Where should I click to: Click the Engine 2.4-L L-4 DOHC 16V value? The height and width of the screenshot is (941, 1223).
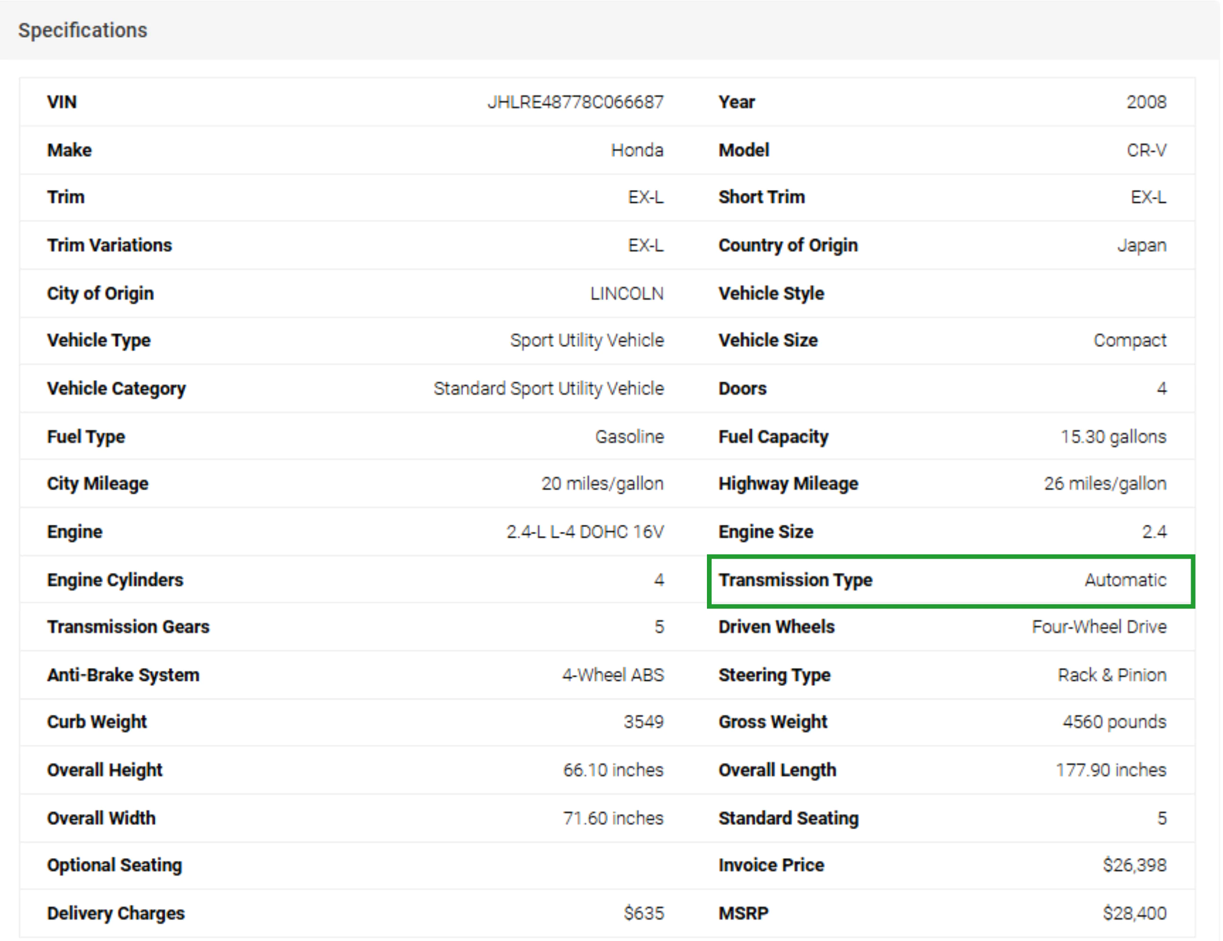pos(584,532)
